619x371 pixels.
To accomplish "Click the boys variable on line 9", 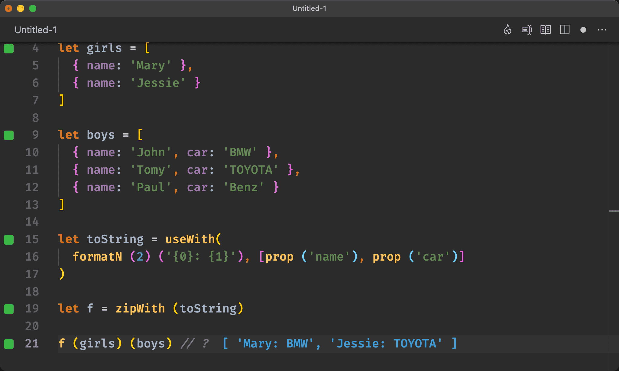I will [101, 135].
